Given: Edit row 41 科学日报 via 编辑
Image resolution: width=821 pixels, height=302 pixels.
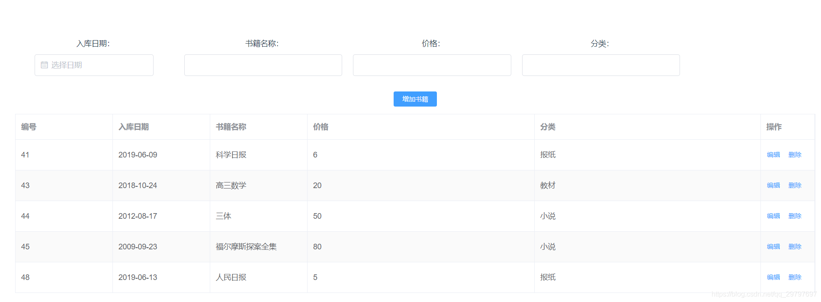Looking at the screenshot, I should pos(773,155).
